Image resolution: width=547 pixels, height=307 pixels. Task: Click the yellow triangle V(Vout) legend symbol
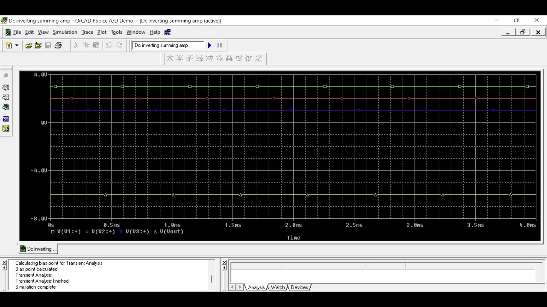[156, 232]
